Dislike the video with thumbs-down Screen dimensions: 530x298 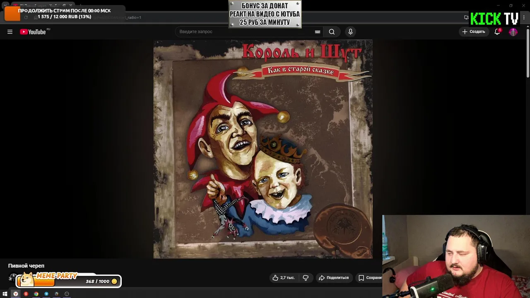pyautogui.click(x=306, y=278)
